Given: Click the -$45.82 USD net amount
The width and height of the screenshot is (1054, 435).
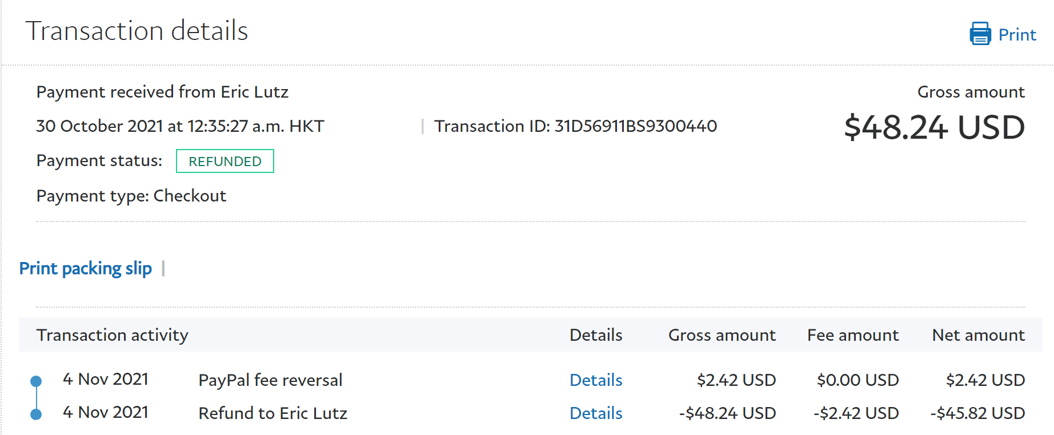Looking at the screenshot, I should pyautogui.click(x=977, y=413).
